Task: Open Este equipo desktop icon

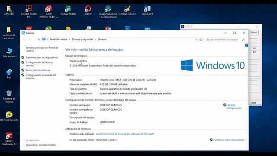Action: click(9, 53)
